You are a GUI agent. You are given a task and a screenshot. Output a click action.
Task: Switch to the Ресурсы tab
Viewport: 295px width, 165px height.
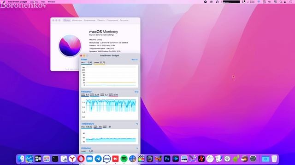124,20
